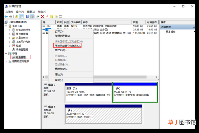Open Help via the blue question mark icon
Screen dimensions: 199x133
(27, 16)
